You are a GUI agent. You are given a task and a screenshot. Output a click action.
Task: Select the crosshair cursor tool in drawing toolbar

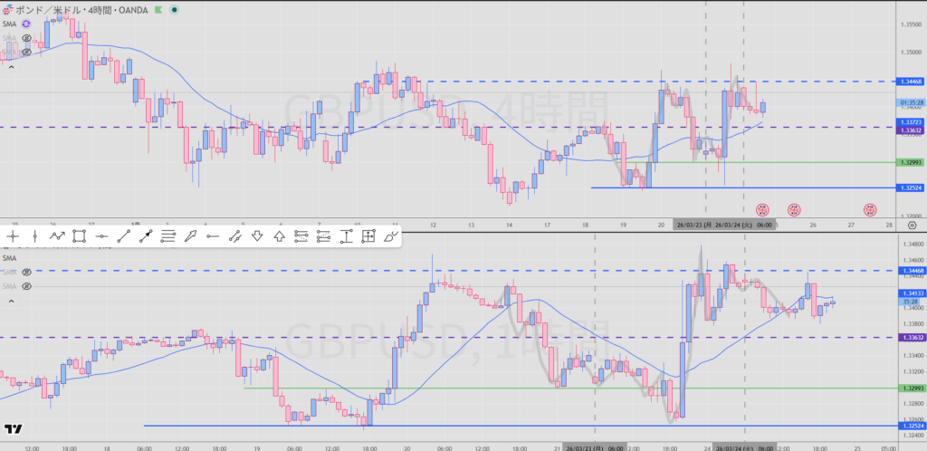13,236
